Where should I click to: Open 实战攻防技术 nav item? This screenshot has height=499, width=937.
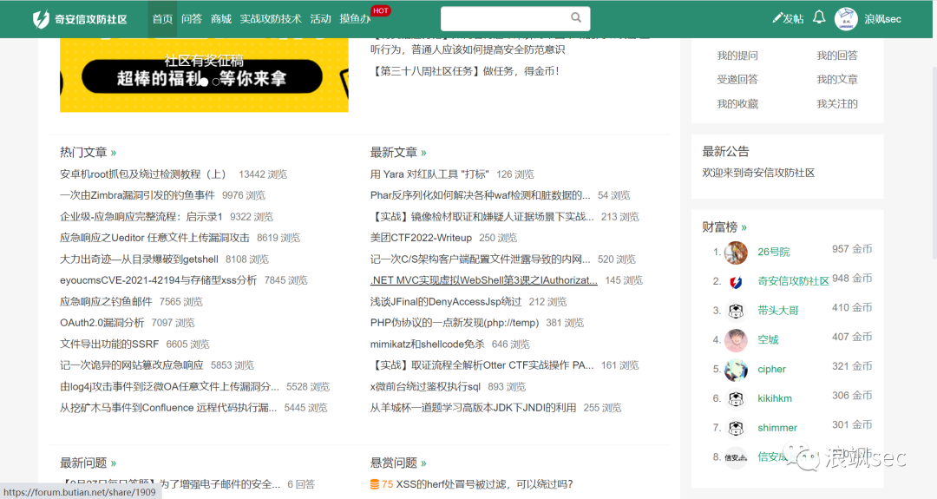pos(271,19)
